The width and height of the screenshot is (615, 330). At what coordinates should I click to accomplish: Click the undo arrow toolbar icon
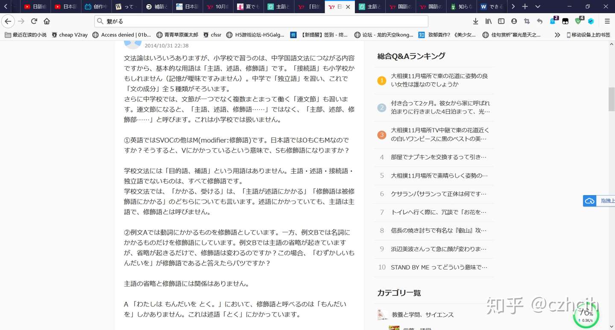pyautogui.click(x=540, y=21)
